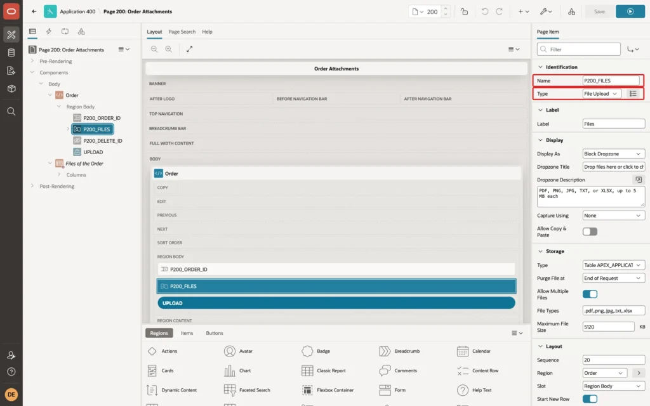Increment the page number stepper up
Screen dimensions: 650x406
[x=446, y=8]
